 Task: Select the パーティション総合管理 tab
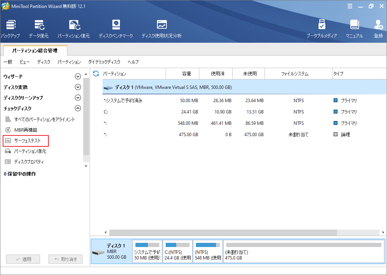pos(35,50)
